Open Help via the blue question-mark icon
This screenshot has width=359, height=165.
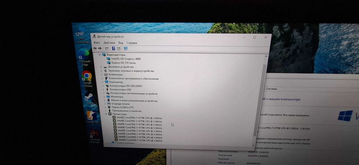click(113, 48)
